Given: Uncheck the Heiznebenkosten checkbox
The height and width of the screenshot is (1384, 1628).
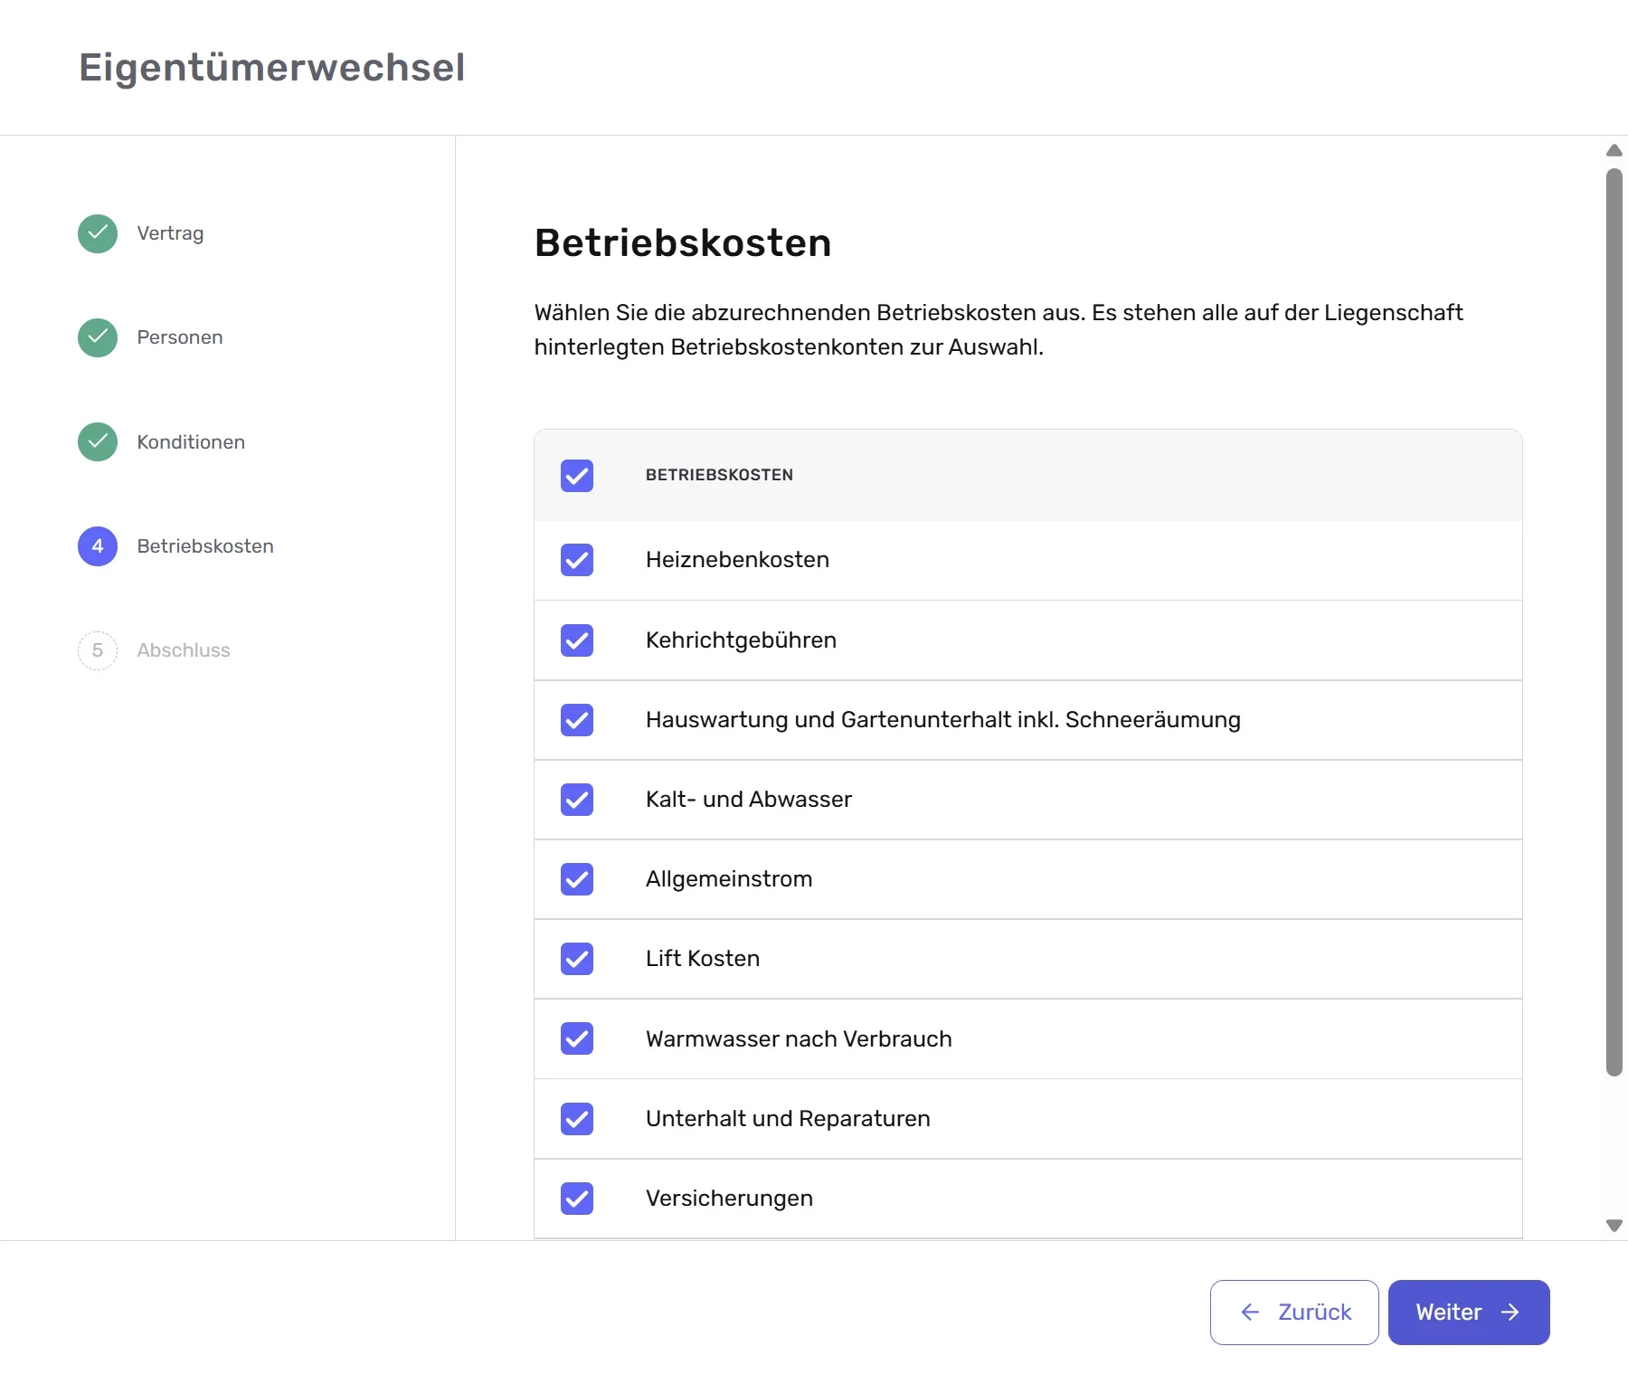Looking at the screenshot, I should (x=577, y=560).
